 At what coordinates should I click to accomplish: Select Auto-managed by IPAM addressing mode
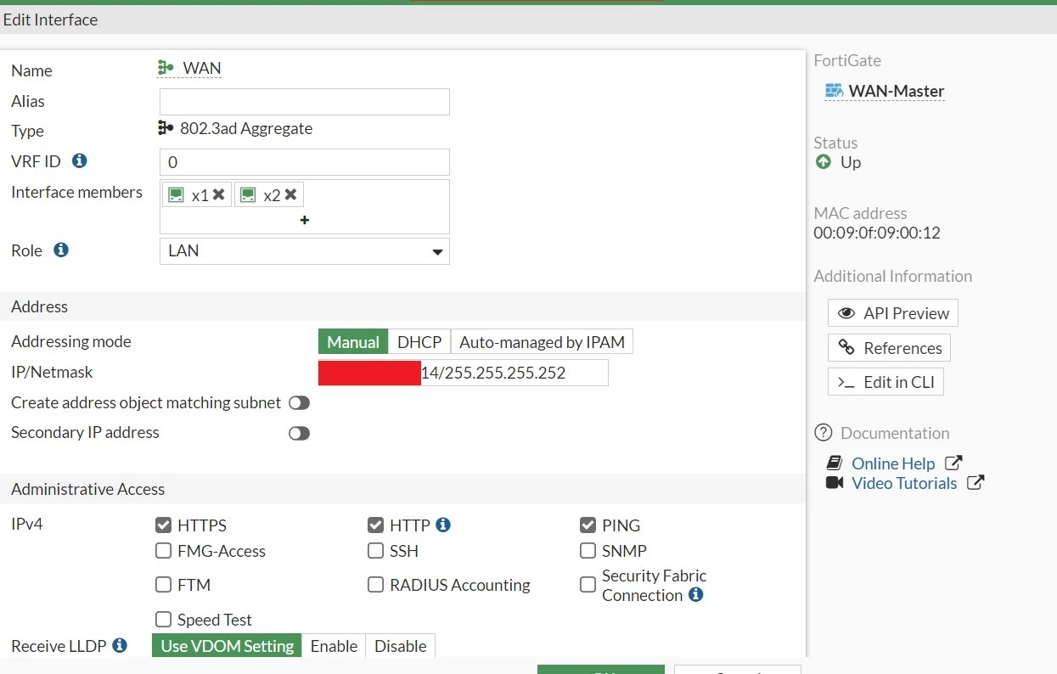tap(542, 342)
